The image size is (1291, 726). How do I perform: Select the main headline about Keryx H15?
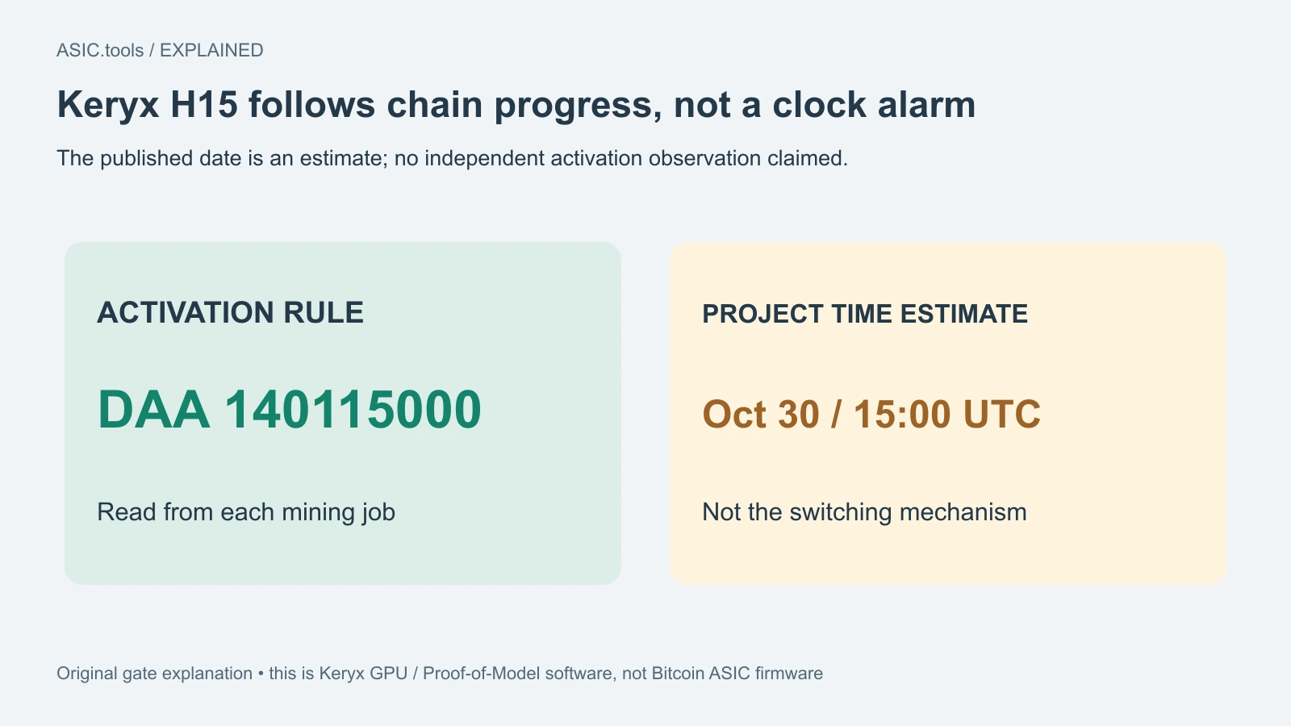point(516,106)
